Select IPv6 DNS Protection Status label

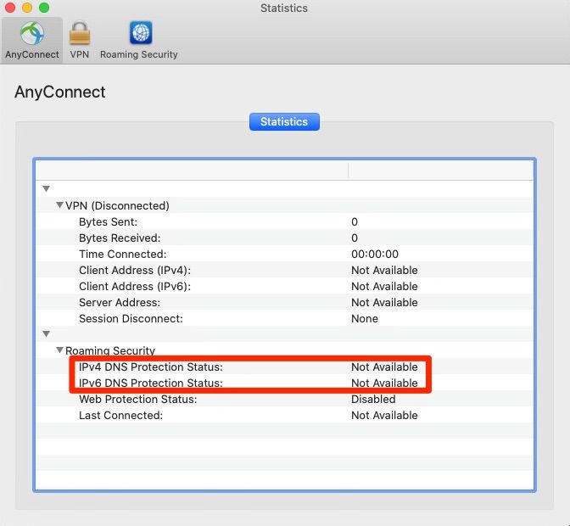pos(151,383)
